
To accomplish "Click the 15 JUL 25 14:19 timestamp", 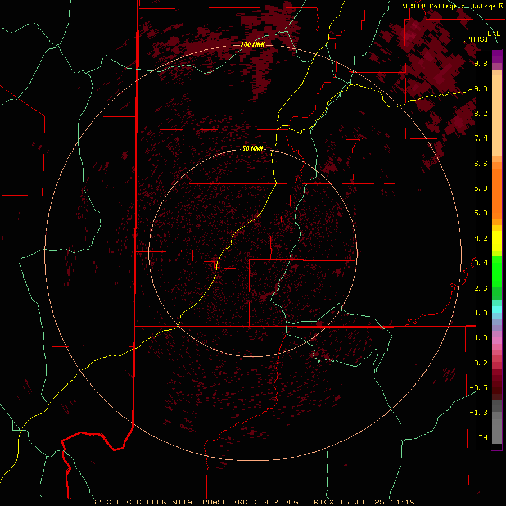I will coord(377,502).
